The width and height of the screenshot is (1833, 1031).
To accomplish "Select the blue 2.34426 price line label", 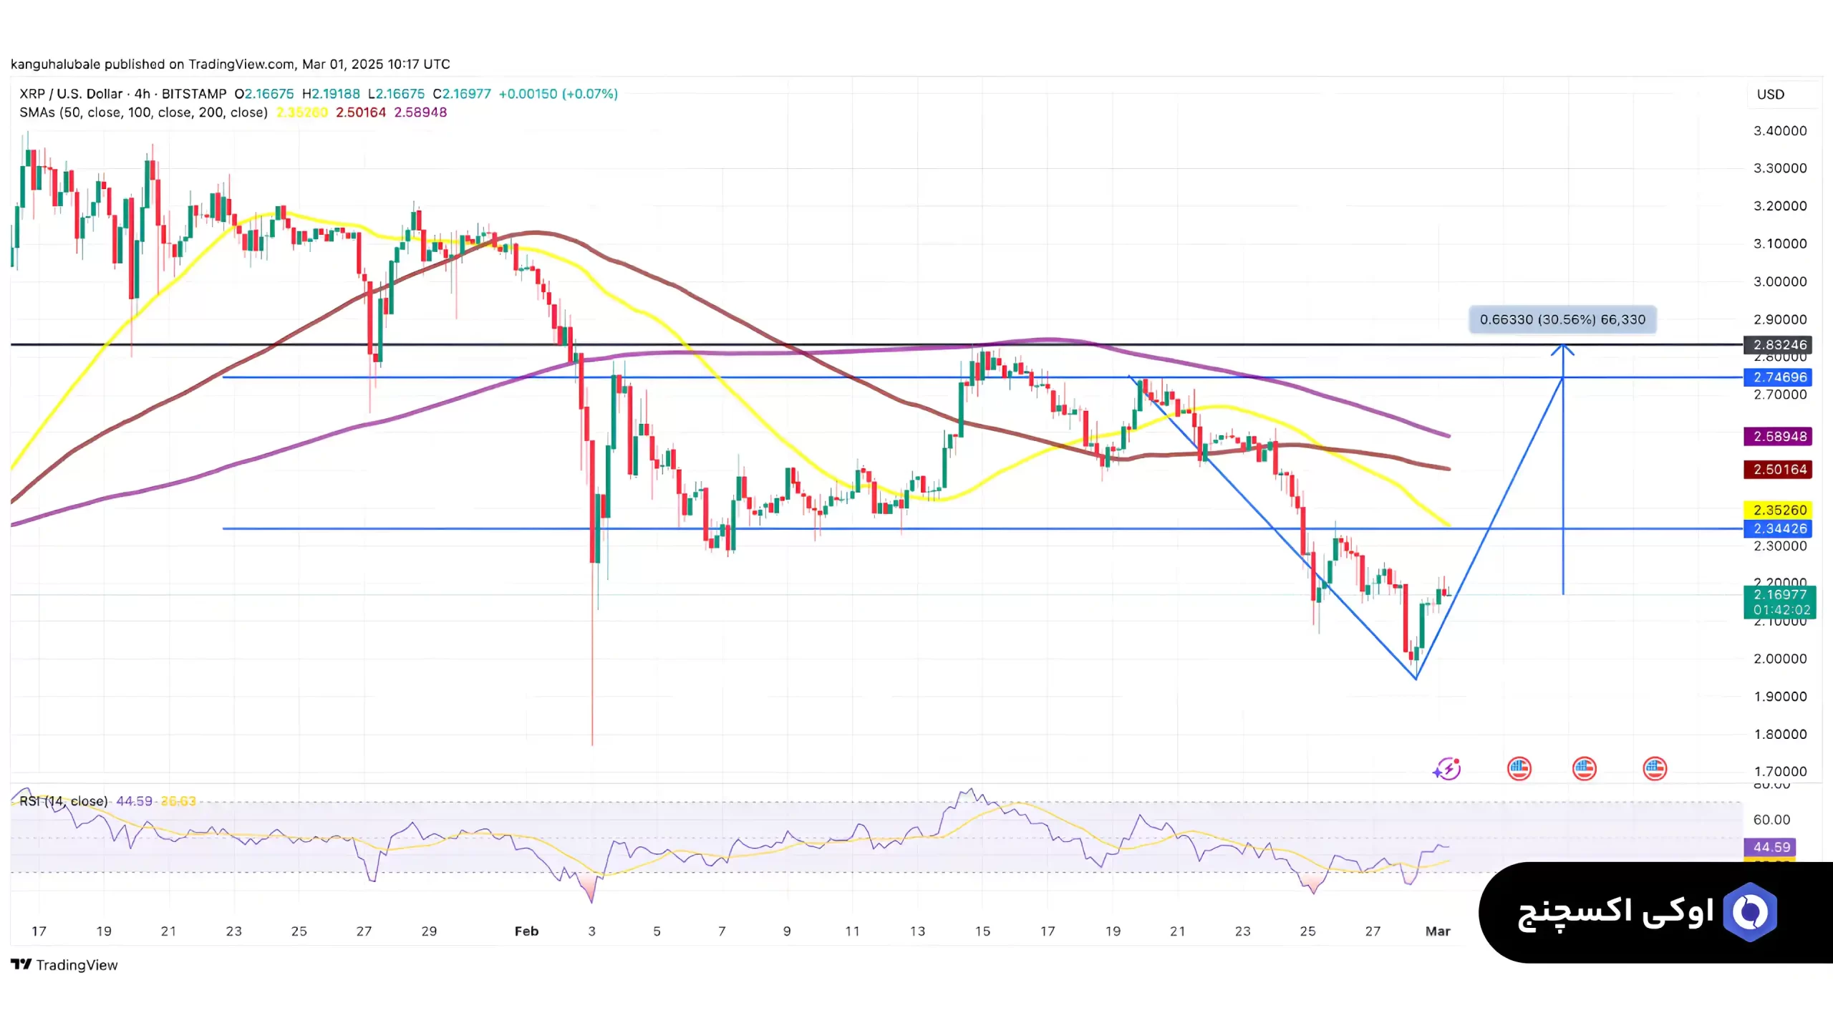I will [x=1779, y=528].
